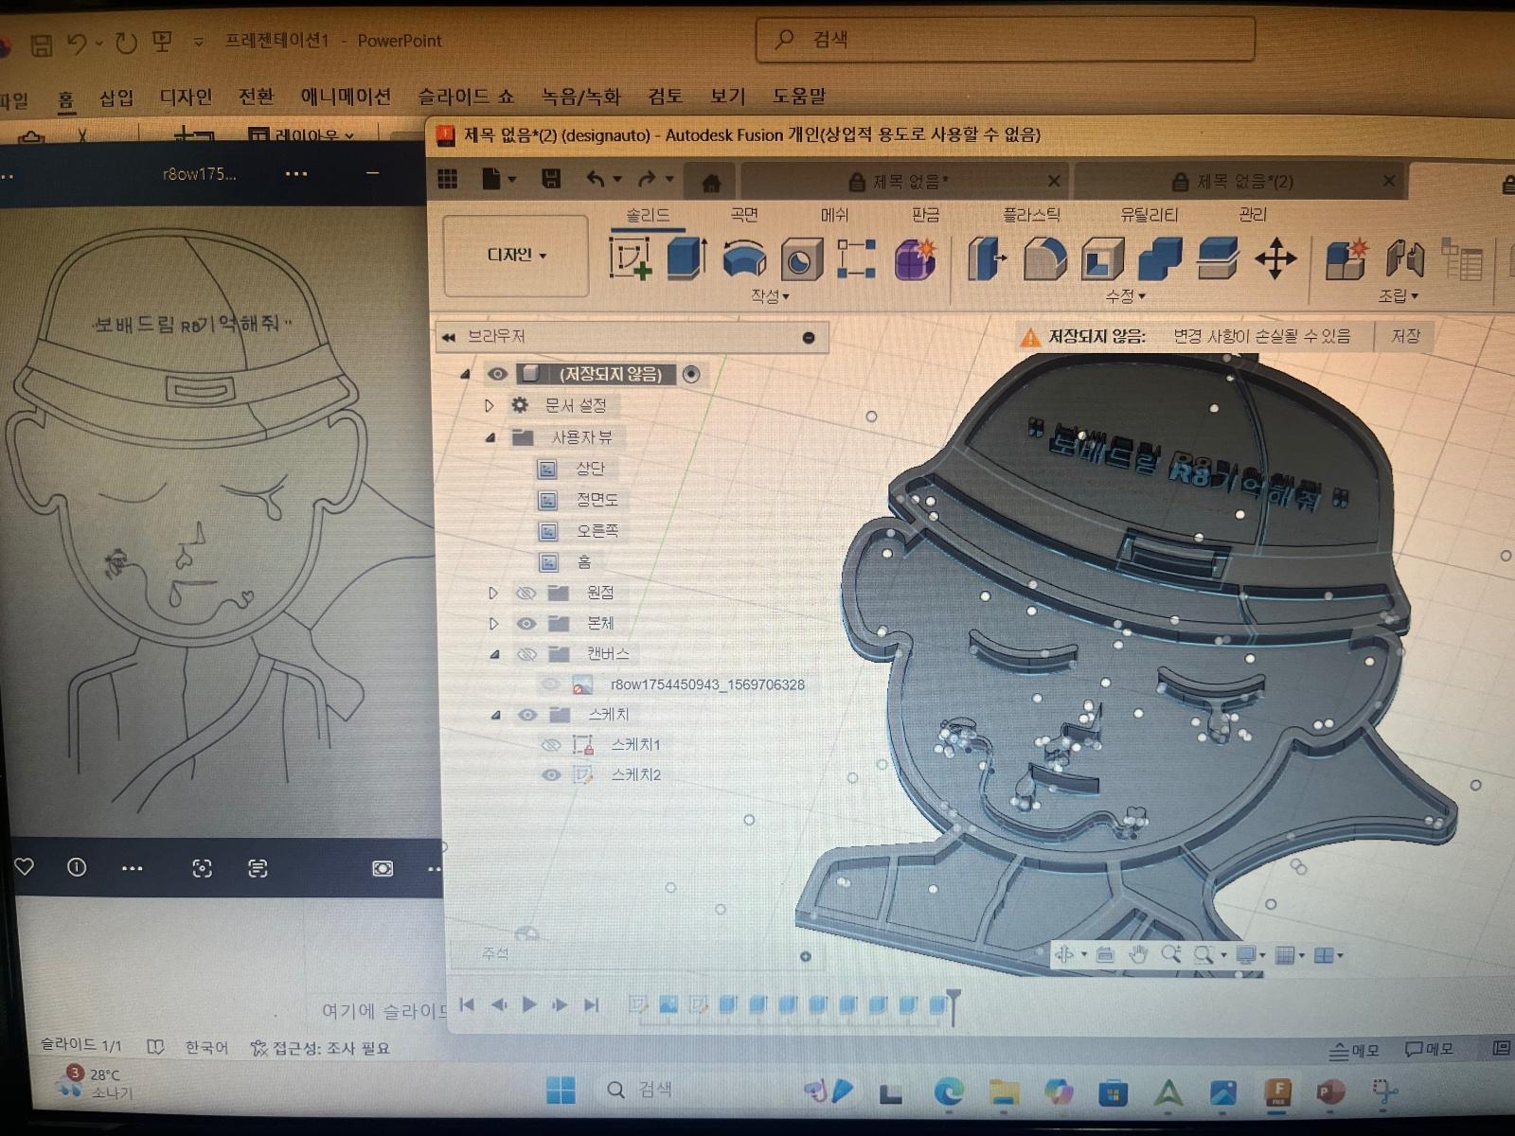Select the Extrude tool
The image size is (1515, 1136).
(x=686, y=257)
